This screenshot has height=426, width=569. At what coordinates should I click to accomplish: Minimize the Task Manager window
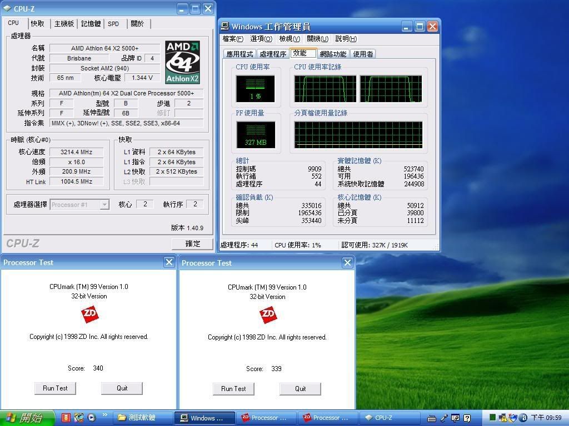(407, 27)
